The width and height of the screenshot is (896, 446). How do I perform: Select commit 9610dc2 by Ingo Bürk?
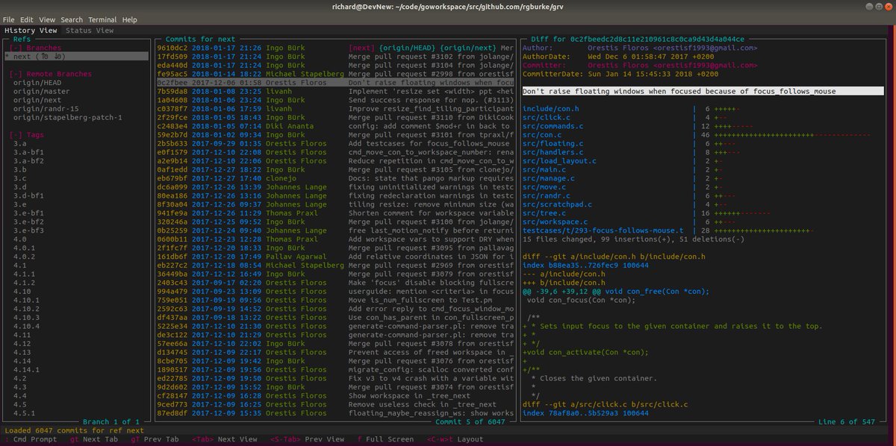tap(335, 48)
